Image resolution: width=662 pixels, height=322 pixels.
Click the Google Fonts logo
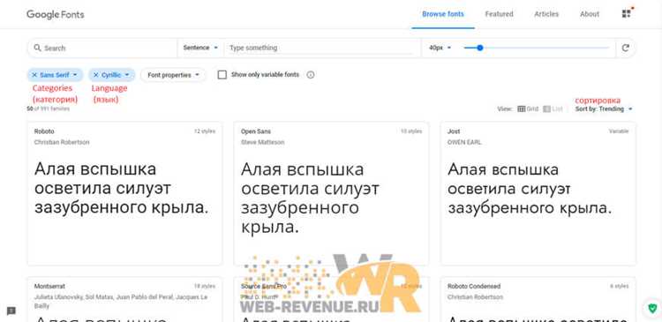click(x=56, y=14)
